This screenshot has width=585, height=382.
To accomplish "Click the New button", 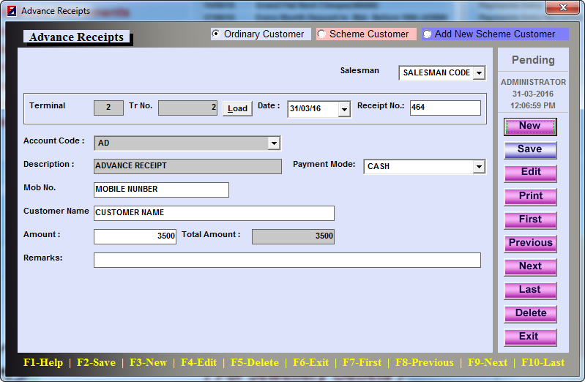I will (x=530, y=127).
